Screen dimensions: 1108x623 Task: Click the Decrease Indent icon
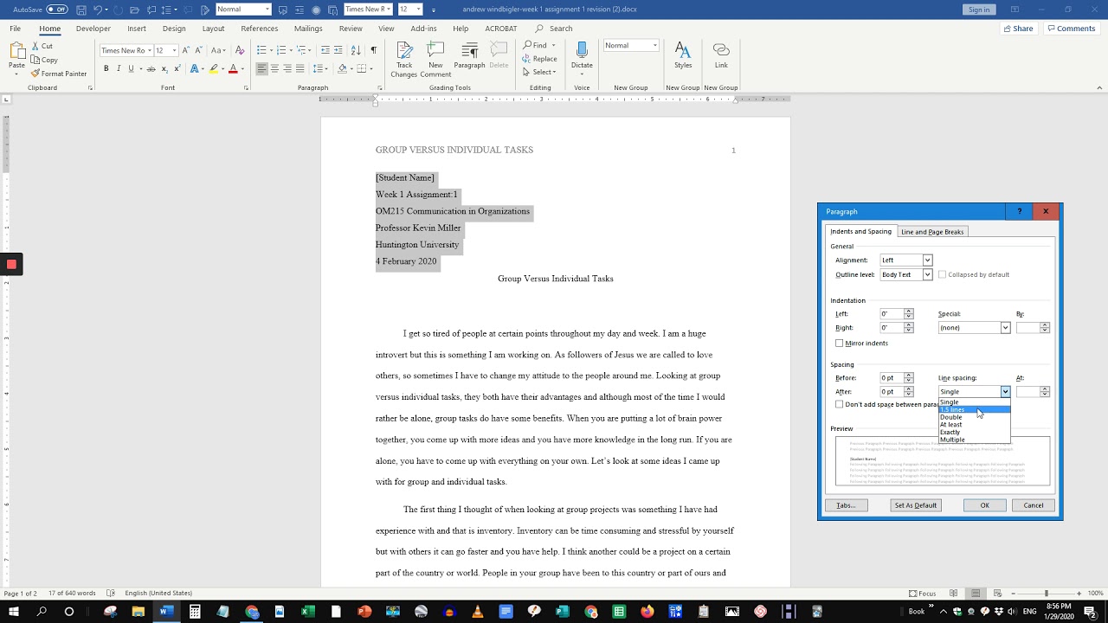click(x=325, y=50)
